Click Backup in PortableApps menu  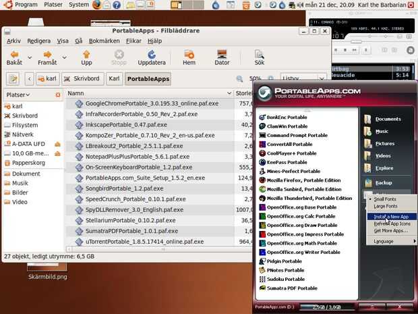[x=378, y=183]
